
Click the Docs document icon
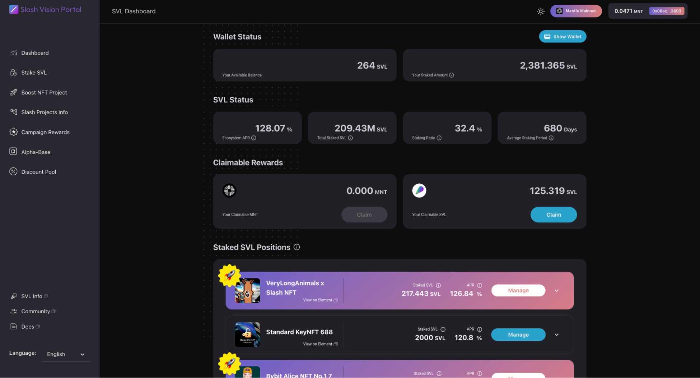pyautogui.click(x=14, y=326)
